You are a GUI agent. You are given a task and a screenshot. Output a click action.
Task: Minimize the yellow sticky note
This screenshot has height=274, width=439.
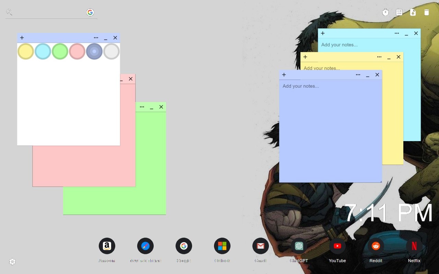pyautogui.click(x=389, y=57)
